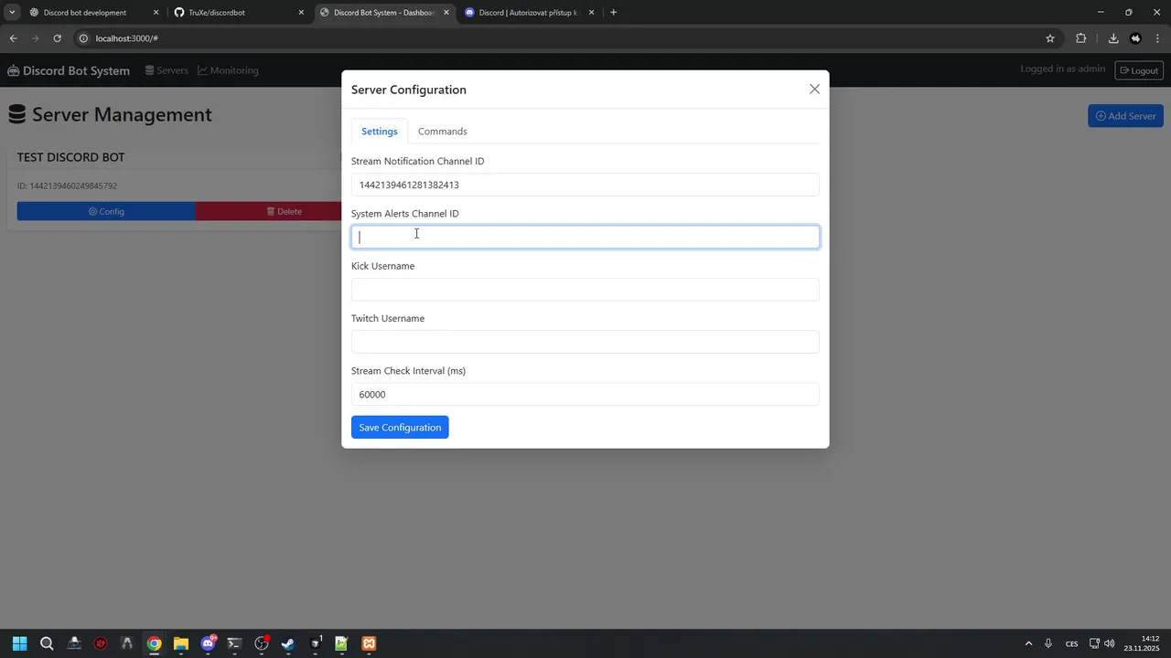
Task: Open OBS Studio from the taskbar
Action: [262, 643]
